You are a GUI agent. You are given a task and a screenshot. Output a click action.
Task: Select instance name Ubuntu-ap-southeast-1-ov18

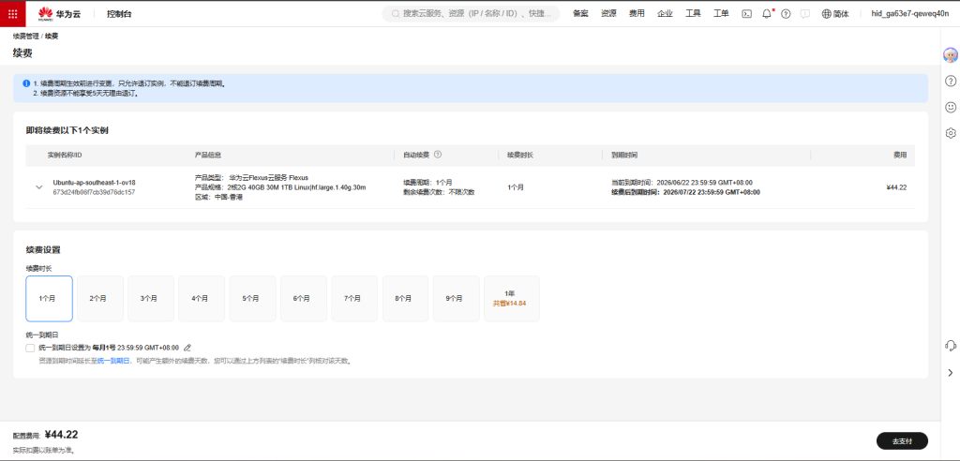(x=95, y=183)
